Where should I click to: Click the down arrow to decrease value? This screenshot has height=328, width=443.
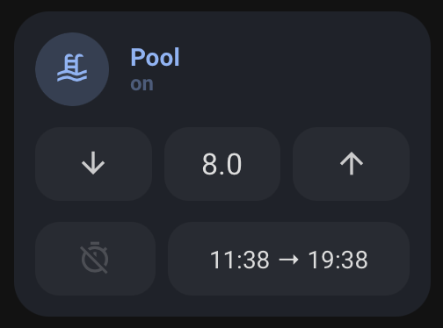point(93,164)
